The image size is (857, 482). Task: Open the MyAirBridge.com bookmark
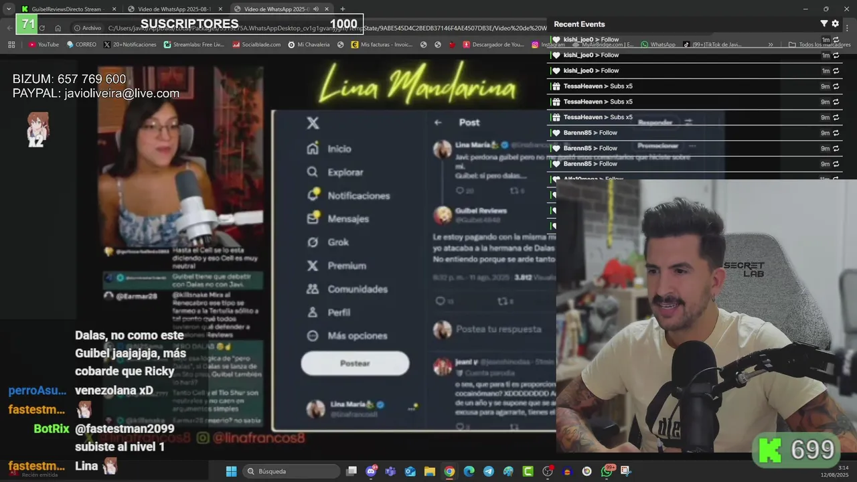(x=602, y=44)
